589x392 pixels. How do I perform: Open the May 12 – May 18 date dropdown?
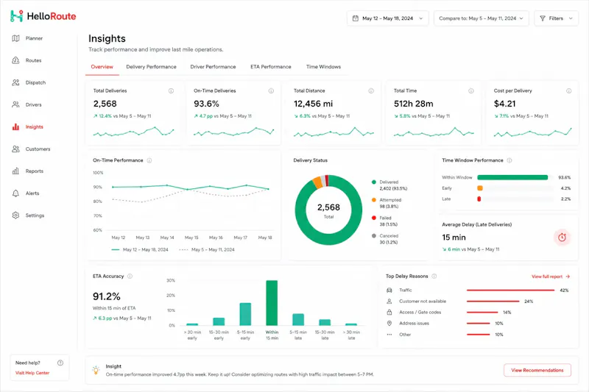pos(388,18)
